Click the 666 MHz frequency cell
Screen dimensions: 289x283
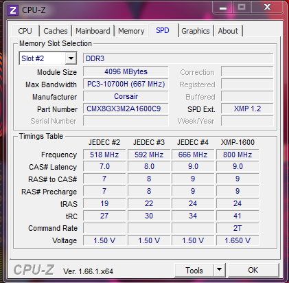pos(193,155)
